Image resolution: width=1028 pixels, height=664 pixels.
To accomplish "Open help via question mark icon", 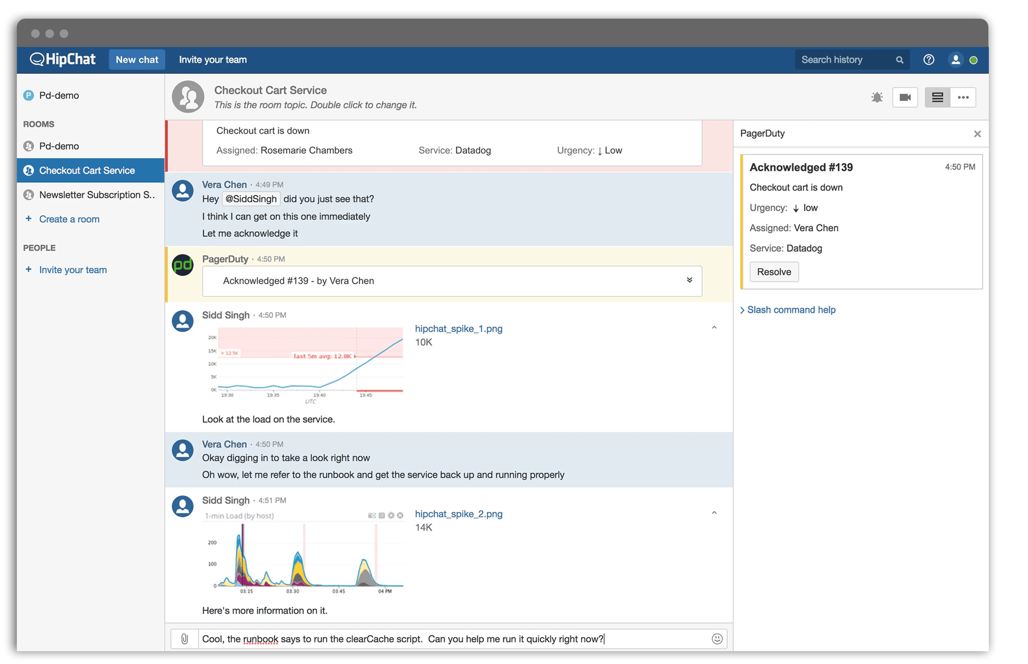I will pyautogui.click(x=928, y=60).
